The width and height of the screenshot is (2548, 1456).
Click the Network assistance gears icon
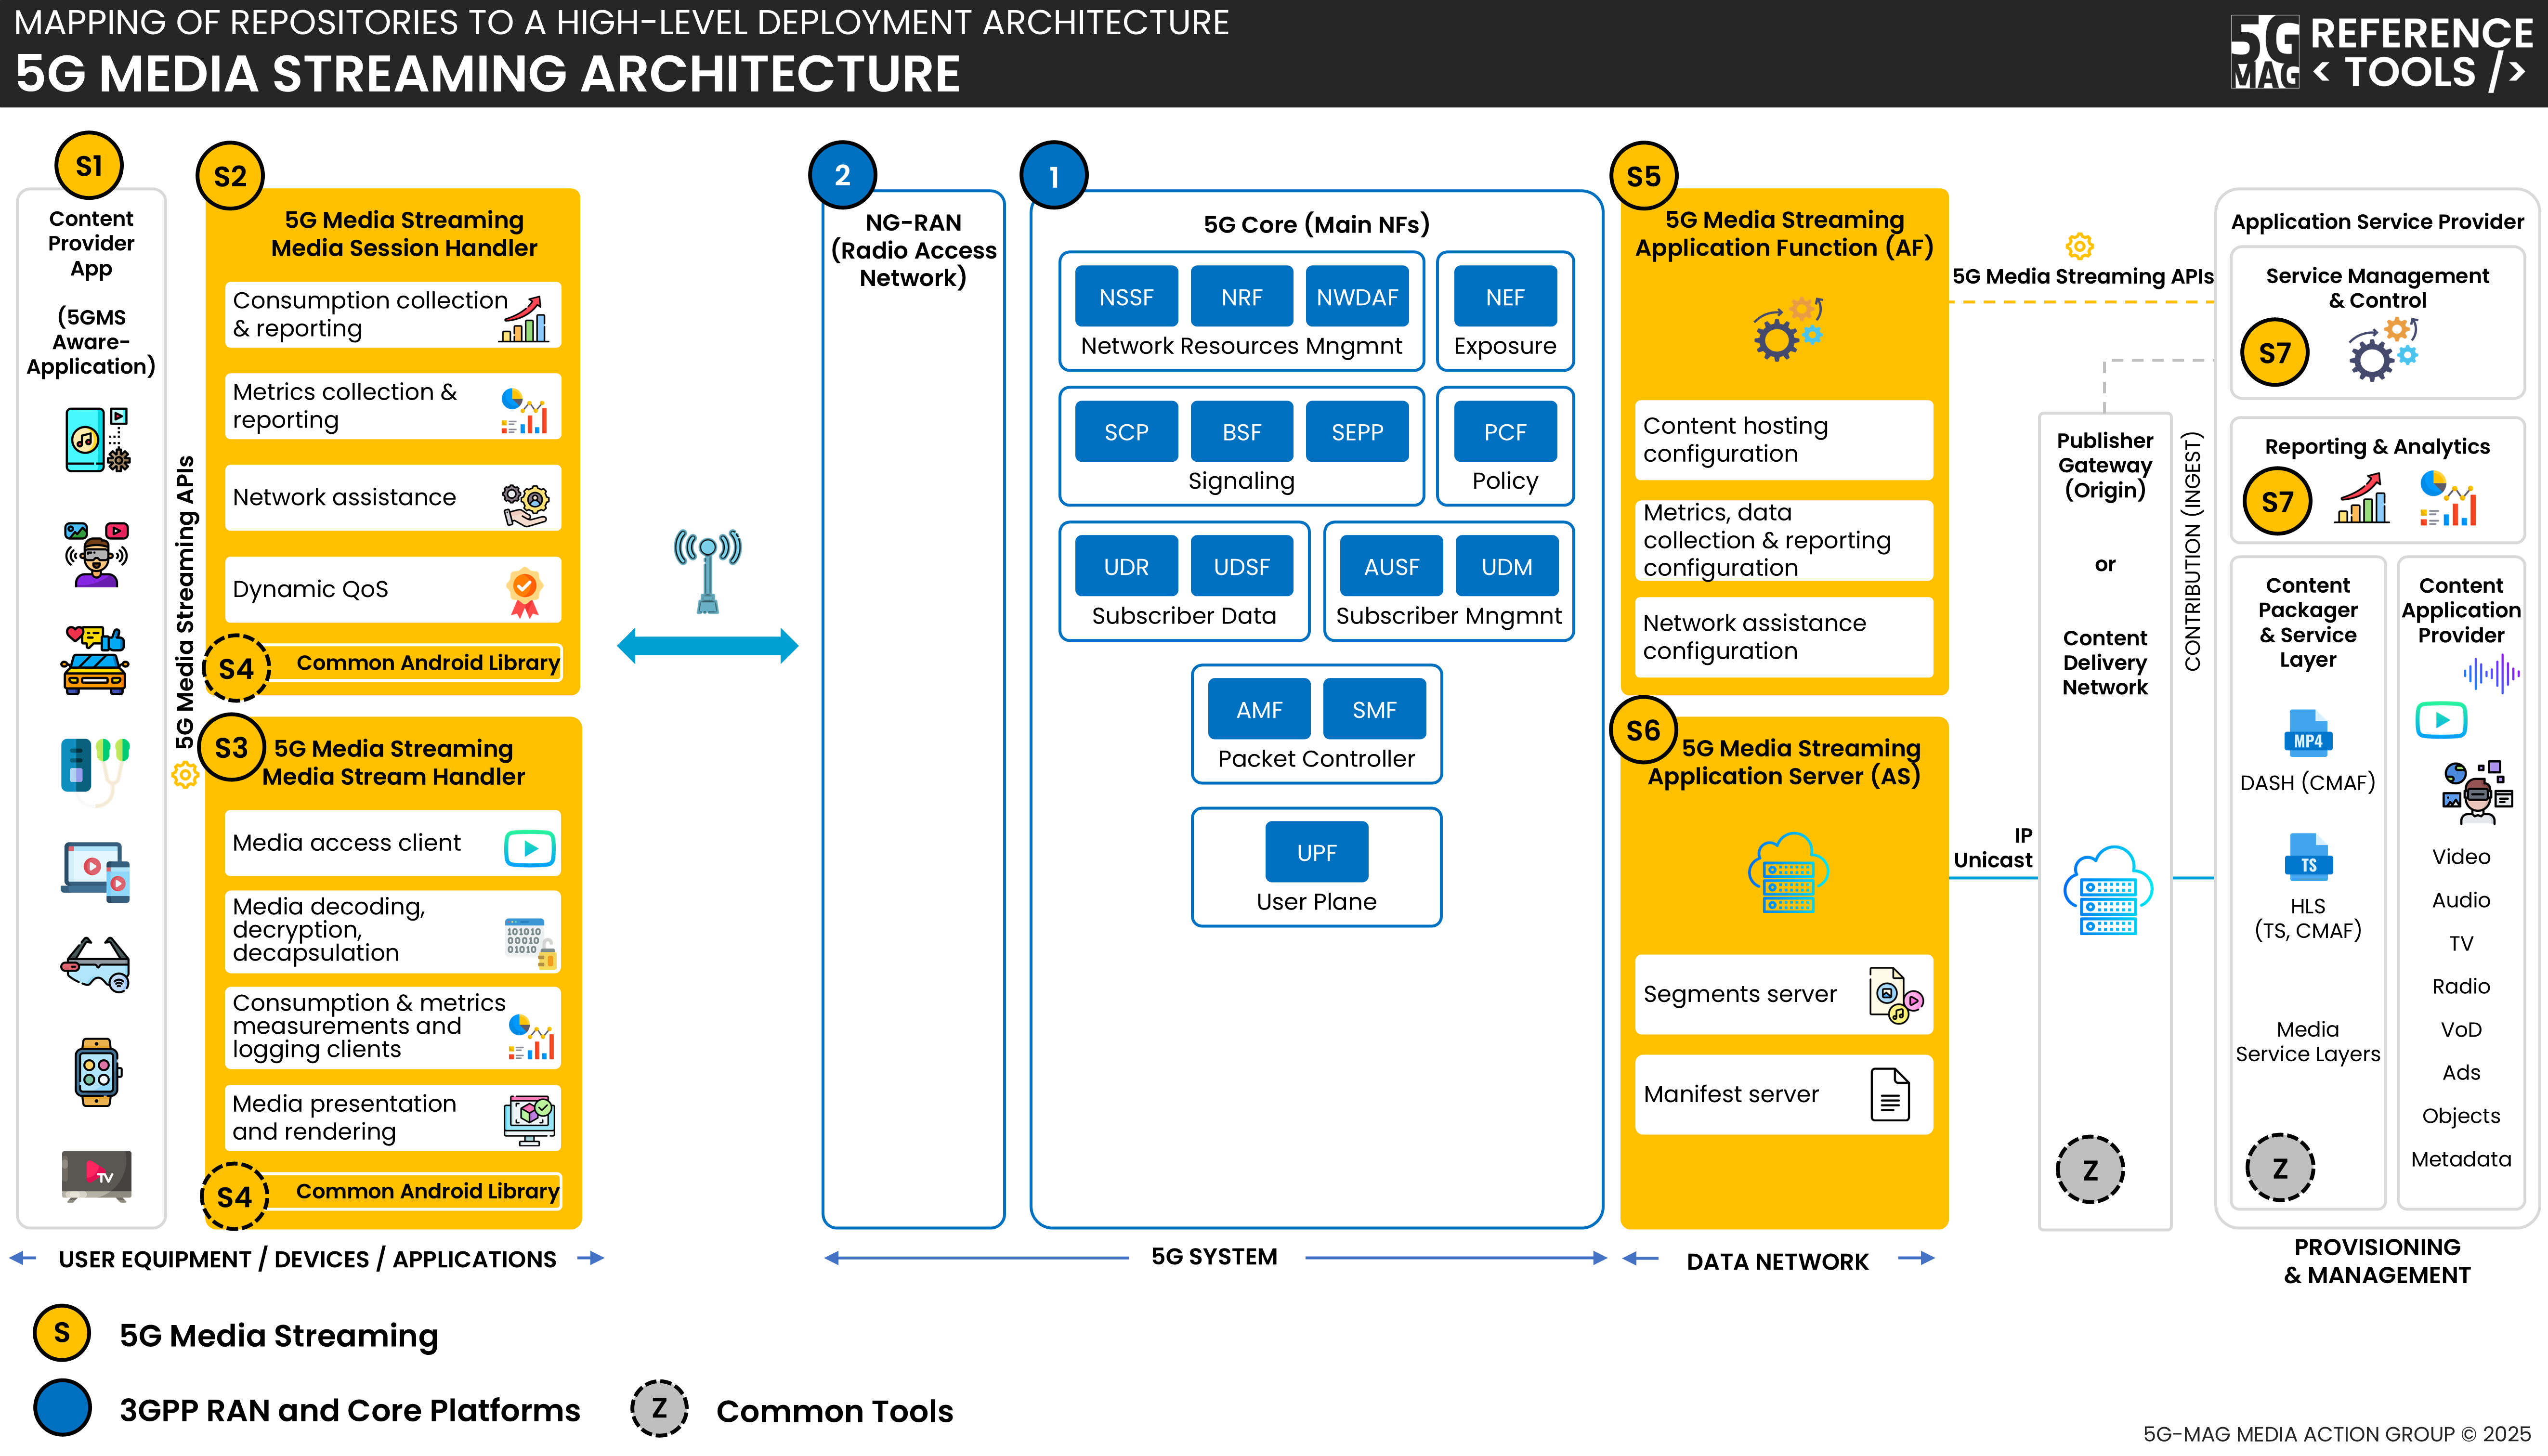point(524,504)
